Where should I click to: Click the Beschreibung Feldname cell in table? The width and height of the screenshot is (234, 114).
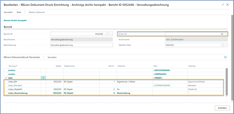click(x=135, y=93)
